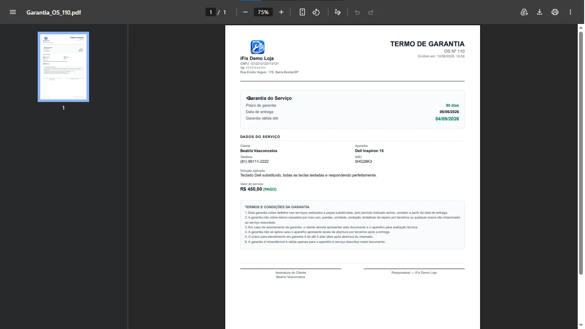The height and width of the screenshot is (329, 585).
Task: Click the vertical scrollbar thumb
Action: (581, 153)
